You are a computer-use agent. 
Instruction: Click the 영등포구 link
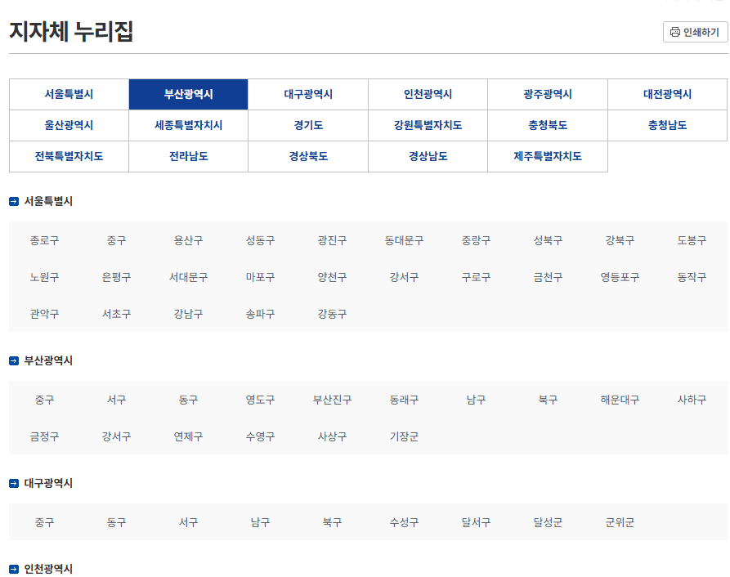click(620, 277)
